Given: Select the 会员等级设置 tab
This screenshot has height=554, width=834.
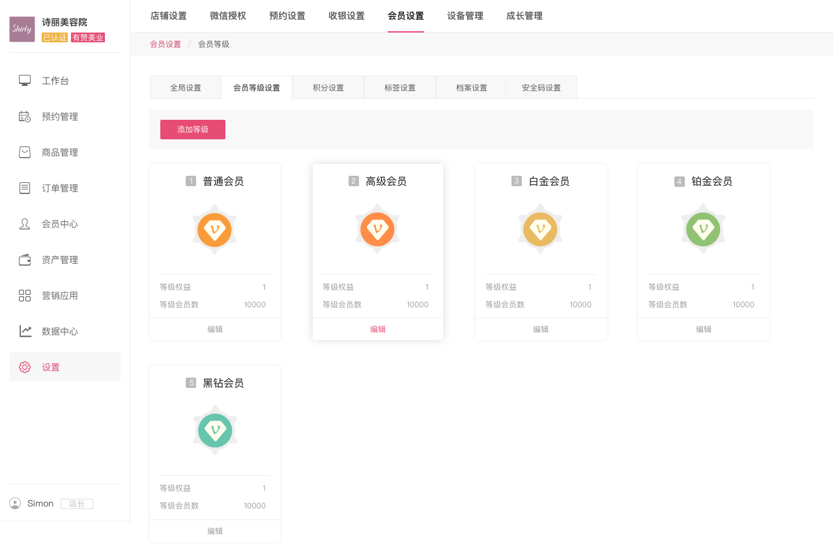Looking at the screenshot, I should coord(257,88).
